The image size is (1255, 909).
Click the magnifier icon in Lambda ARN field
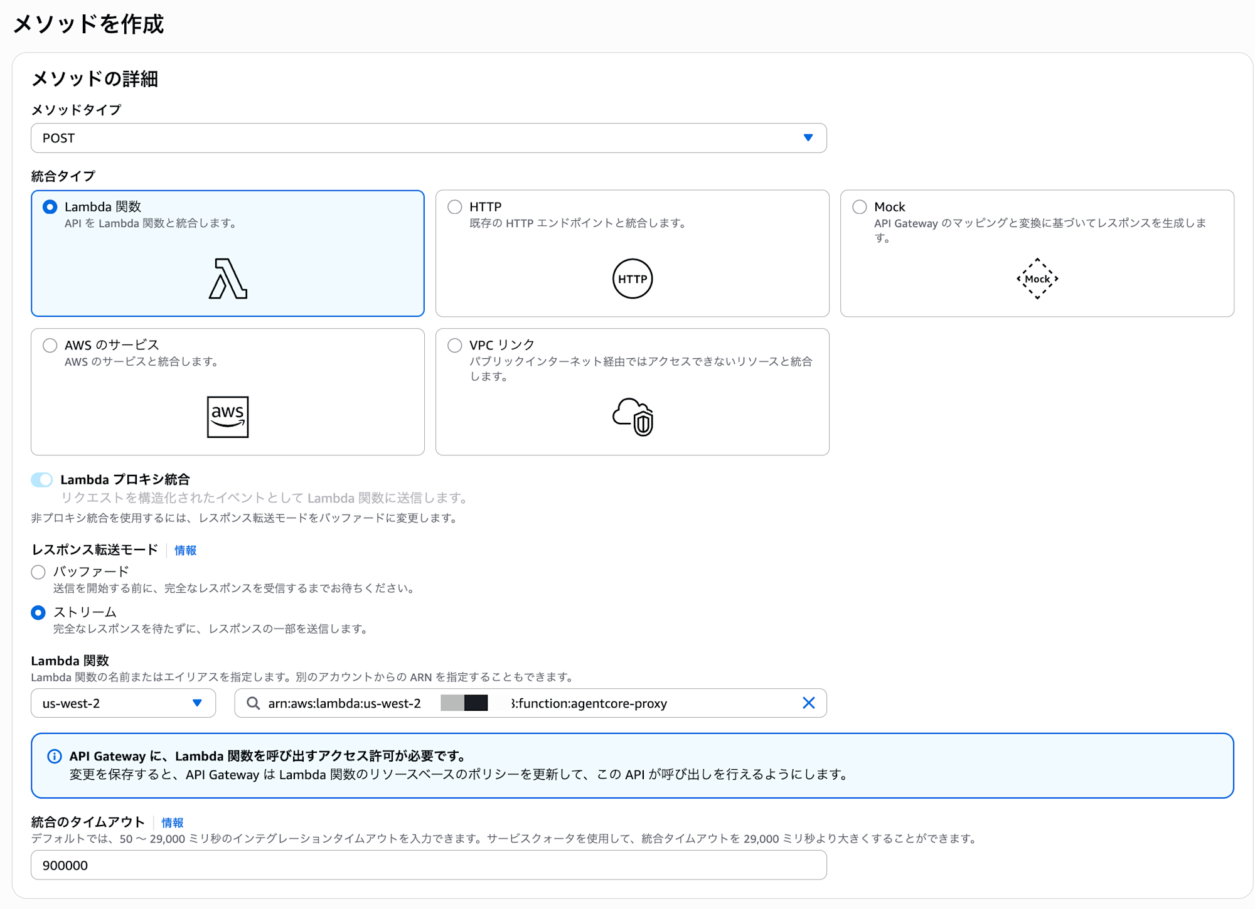[x=253, y=703]
